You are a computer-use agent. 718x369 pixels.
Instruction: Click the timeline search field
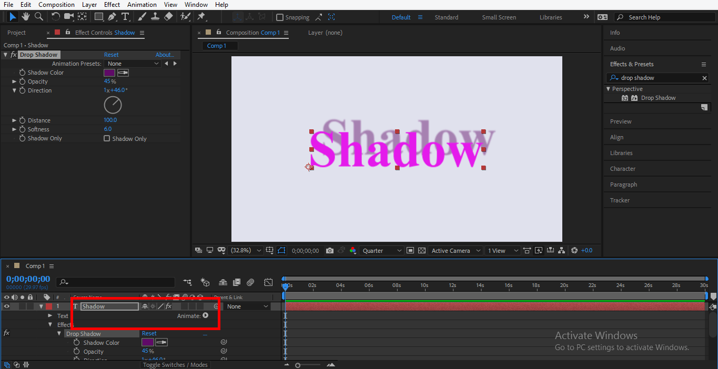[116, 282]
